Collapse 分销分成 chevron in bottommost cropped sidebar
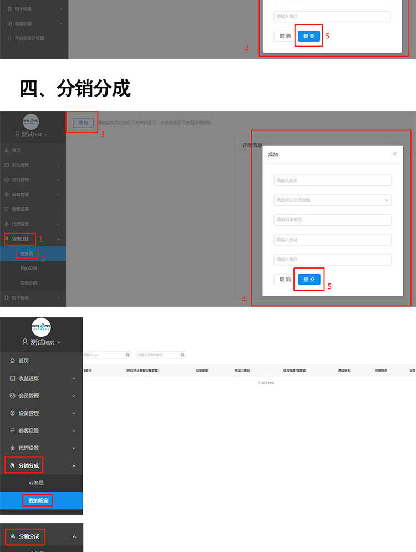This screenshot has width=416, height=552. coord(74,537)
